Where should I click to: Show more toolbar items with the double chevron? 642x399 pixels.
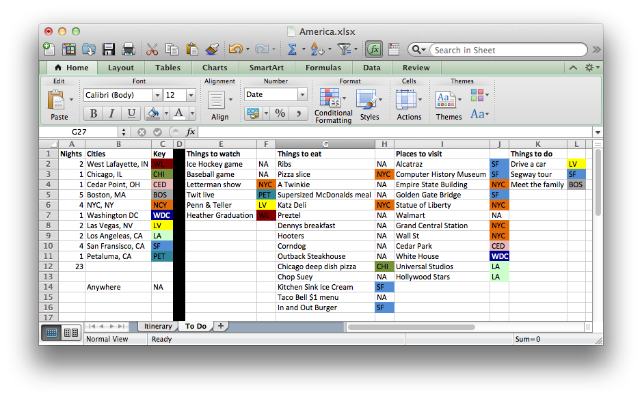[597, 49]
